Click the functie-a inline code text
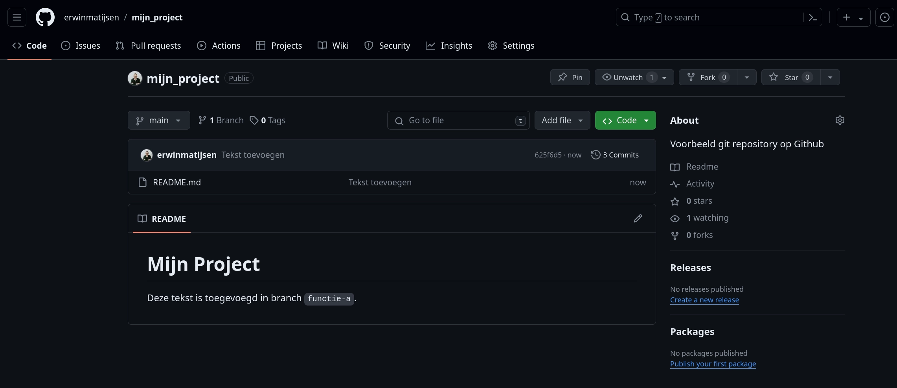The height and width of the screenshot is (388, 897). tap(329, 299)
